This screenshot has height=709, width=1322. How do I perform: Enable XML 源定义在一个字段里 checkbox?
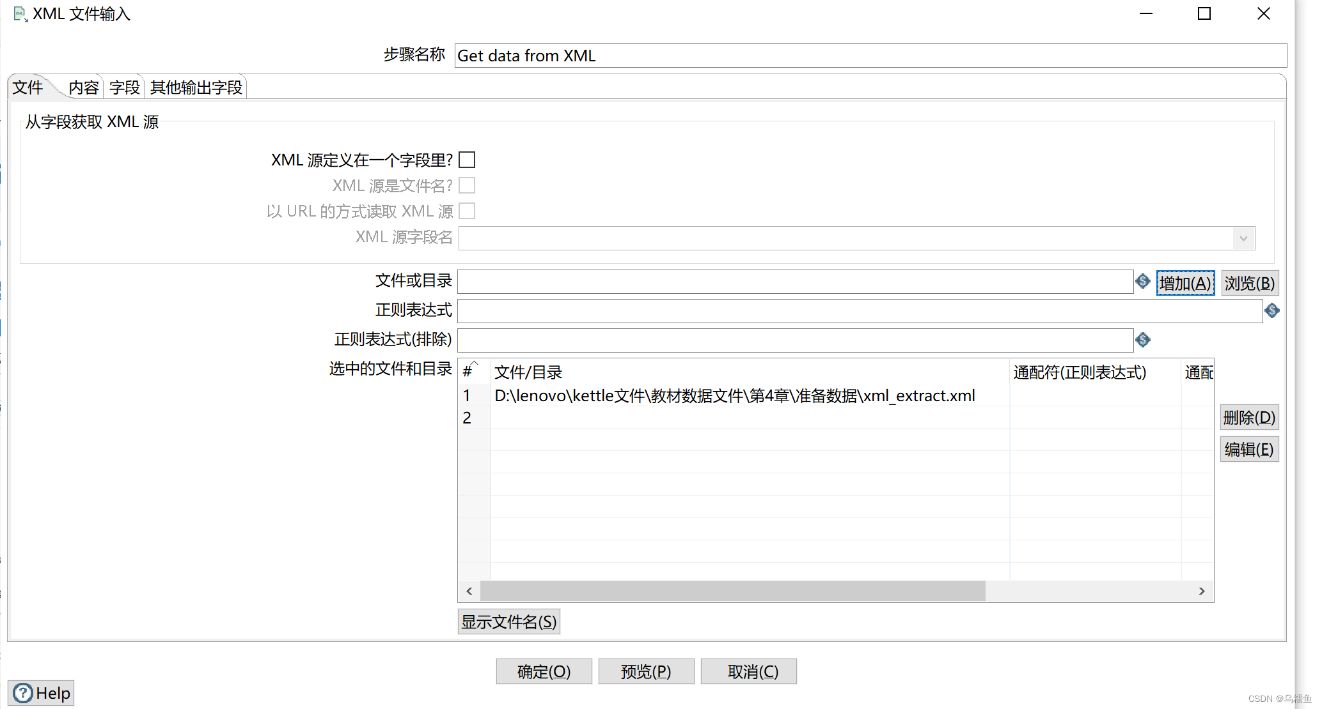pyautogui.click(x=467, y=160)
